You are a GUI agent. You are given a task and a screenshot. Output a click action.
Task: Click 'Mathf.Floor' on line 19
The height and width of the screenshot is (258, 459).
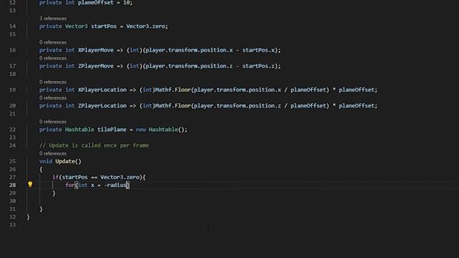(173, 90)
